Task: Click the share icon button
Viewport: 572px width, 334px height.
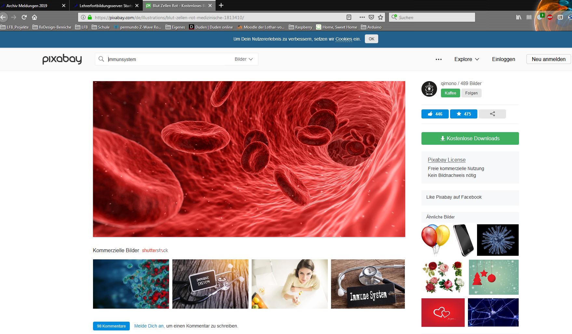Action: [492, 114]
